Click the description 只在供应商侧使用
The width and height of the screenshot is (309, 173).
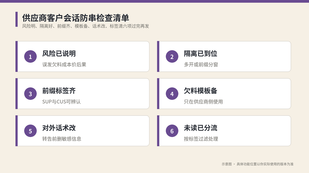(x=203, y=102)
